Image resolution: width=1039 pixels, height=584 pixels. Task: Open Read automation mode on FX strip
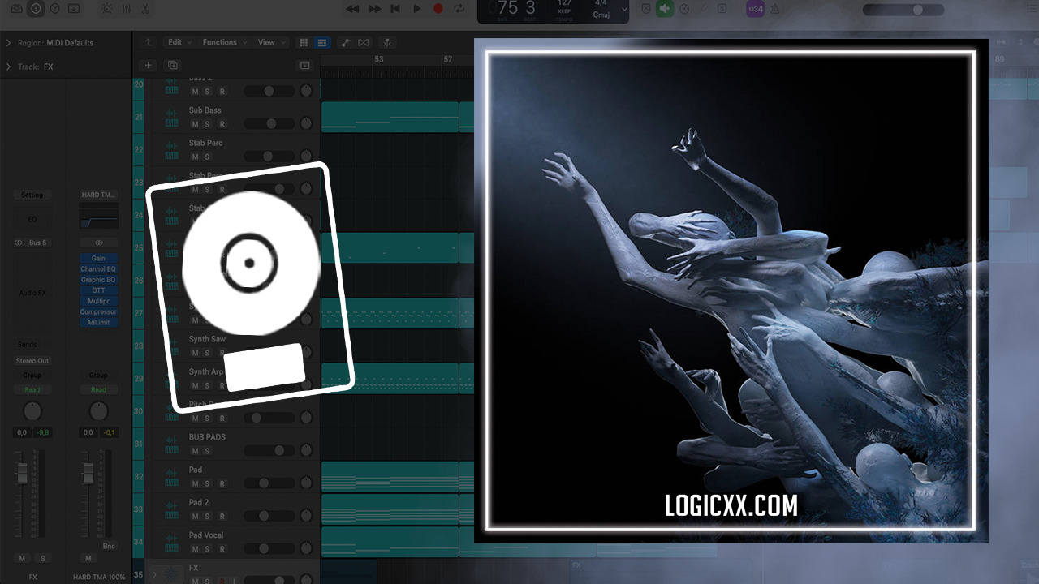[x=32, y=389]
